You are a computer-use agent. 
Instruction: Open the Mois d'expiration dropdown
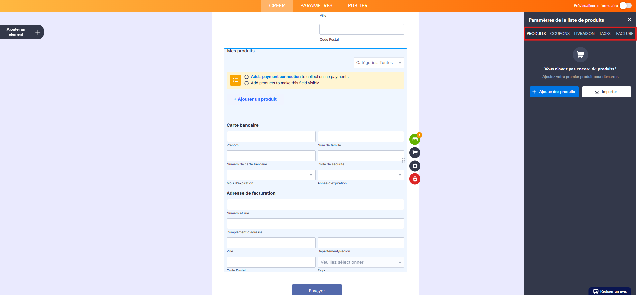coord(271,175)
